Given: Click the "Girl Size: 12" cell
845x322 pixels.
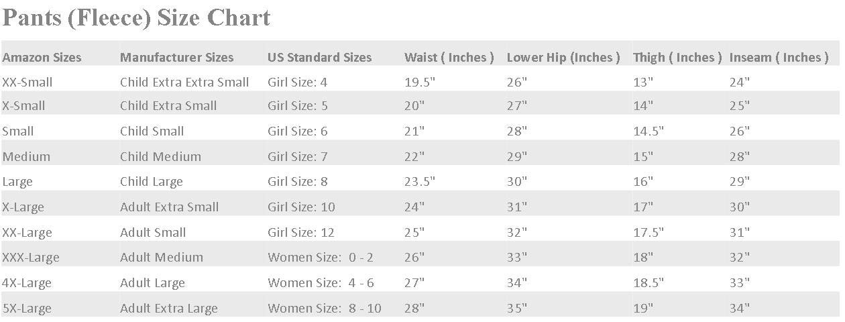Looking at the screenshot, I should click(300, 233).
